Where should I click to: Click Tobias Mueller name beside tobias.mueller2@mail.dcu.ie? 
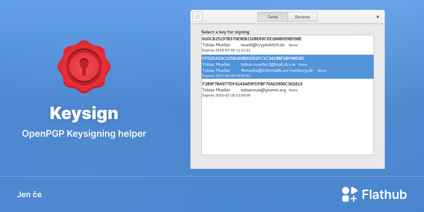[216, 64]
